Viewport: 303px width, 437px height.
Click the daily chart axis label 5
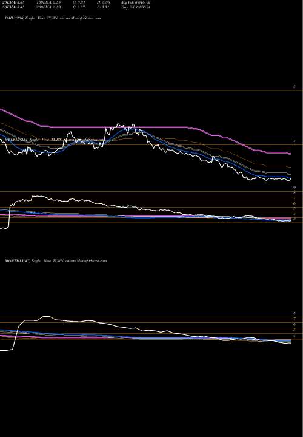(x=295, y=87)
